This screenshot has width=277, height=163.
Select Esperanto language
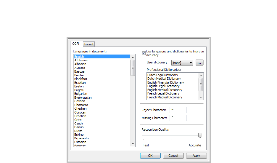click(x=102, y=138)
